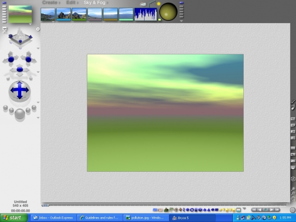The height and width of the screenshot is (222, 296).
Task: Click the sun position control sphere
Action: pos(168,12)
